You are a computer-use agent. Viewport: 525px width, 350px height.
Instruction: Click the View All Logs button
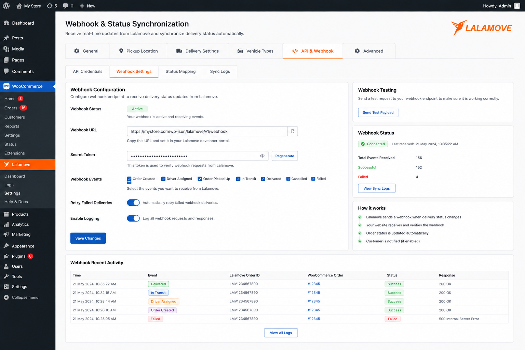point(281,333)
